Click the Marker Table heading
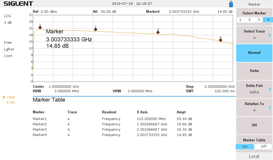Image resolution: width=273 pixels, height=160 pixels. (x=49, y=100)
